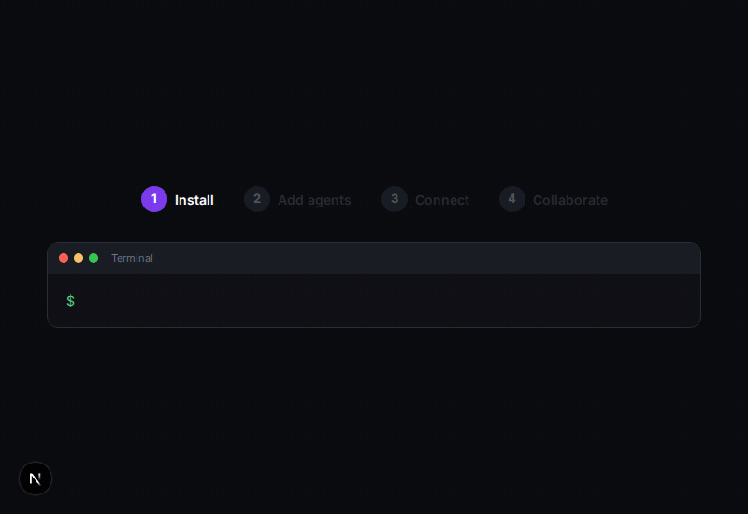
Task: Click the red terminal window dot
Action: click(x=64, y=258)
